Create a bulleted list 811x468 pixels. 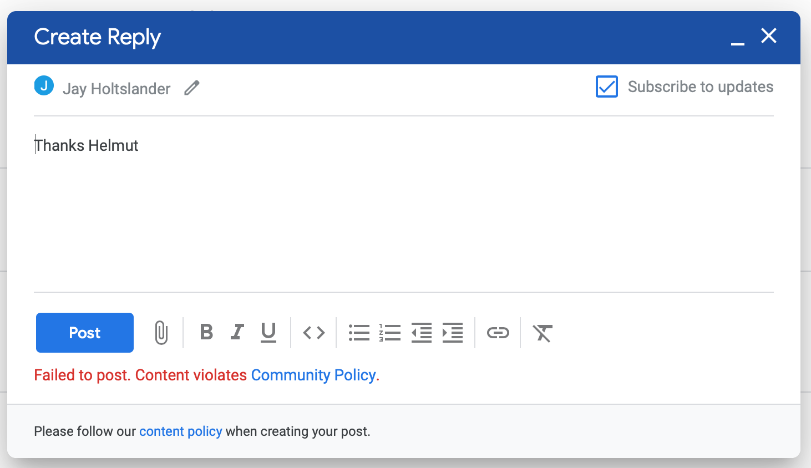(x=359, y=333)
